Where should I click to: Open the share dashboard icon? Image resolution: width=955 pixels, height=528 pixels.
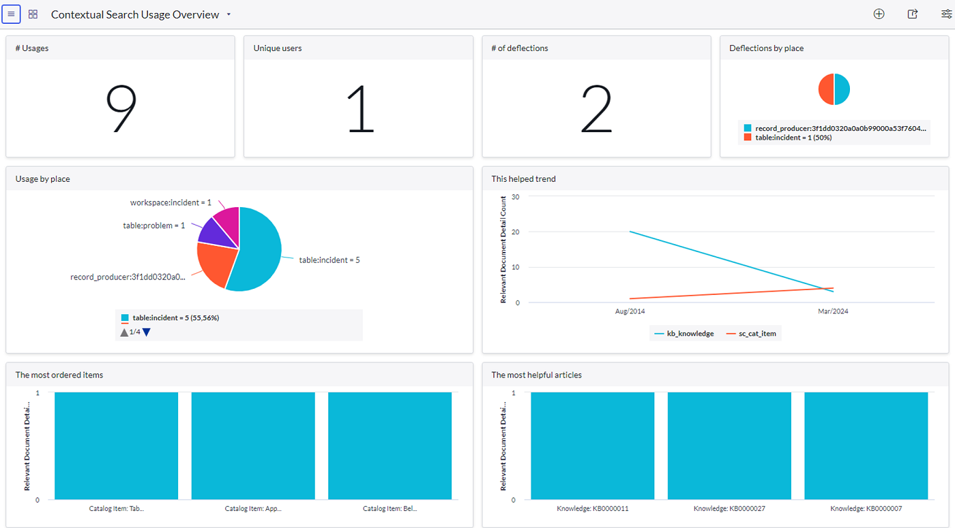click(913, 14)
